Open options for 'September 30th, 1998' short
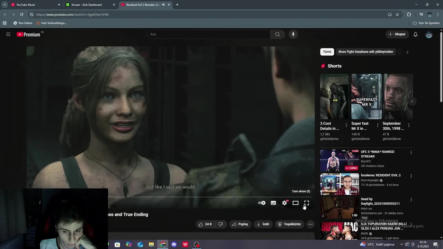 point(409,125)
